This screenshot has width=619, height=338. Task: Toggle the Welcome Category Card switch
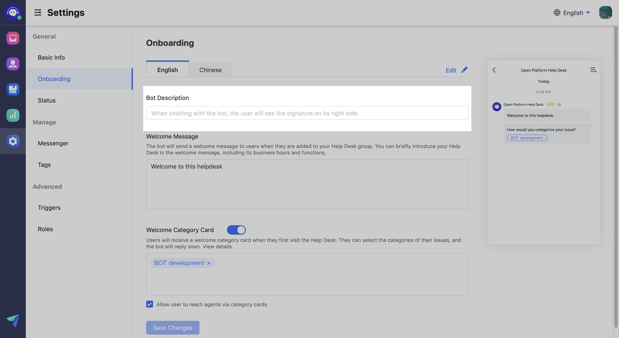(236, 230)
